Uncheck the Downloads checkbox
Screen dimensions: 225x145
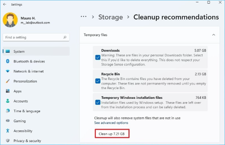click(98, 57)
